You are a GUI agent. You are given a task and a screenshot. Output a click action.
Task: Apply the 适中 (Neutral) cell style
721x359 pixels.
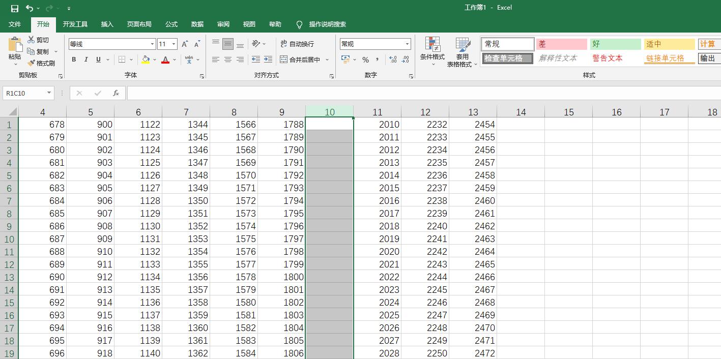pyautogui.click(x=670, y=44)
